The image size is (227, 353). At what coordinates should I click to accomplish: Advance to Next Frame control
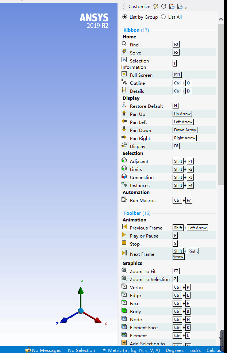coord(124,253)
